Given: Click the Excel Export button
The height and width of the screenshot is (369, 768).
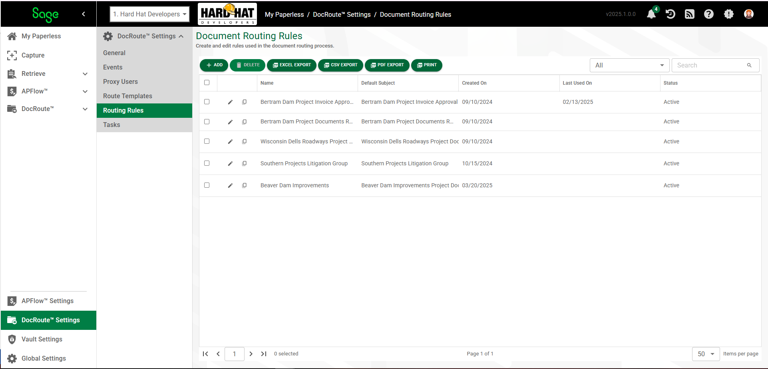Looking at the screenshot, I should pos(292,65).
